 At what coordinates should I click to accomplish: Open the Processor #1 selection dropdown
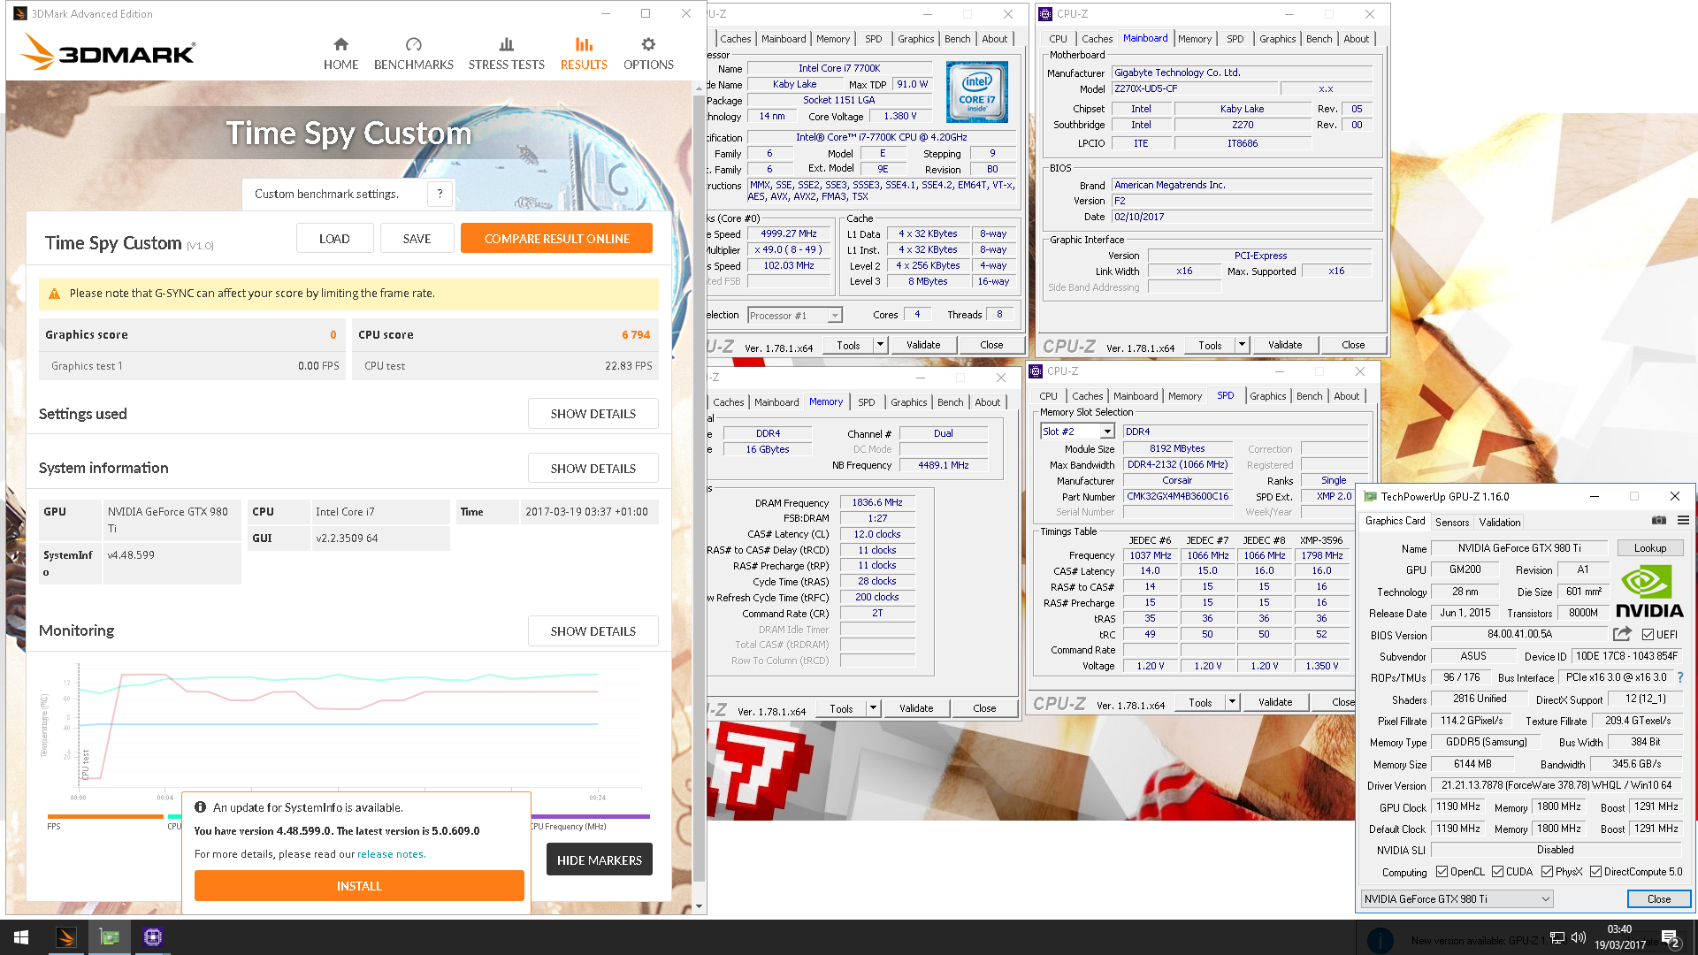(x=794, y=316)
